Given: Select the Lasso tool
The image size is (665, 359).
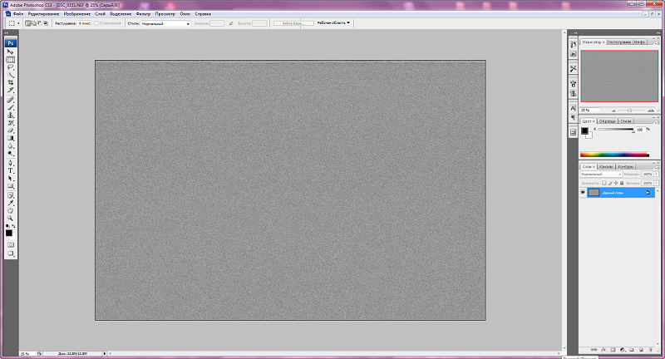Looking at the screenshot, I should click(11, 67).
